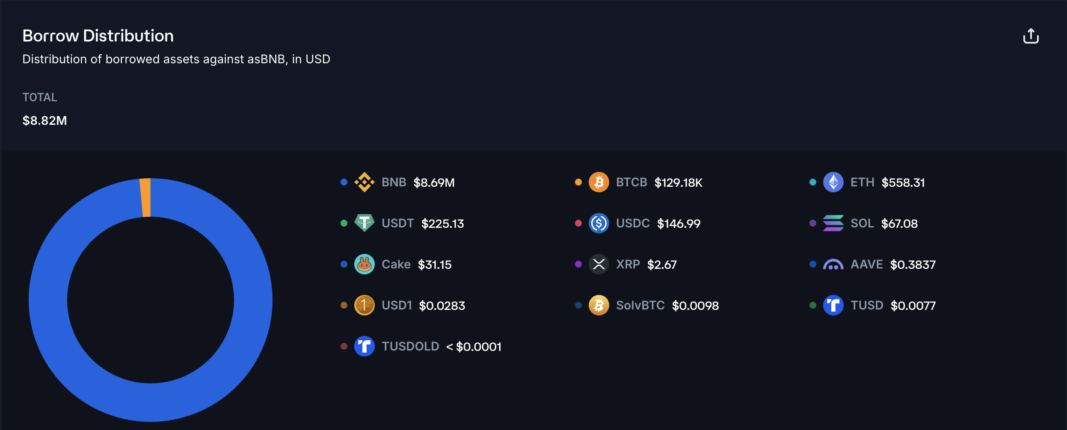1067x430 pixels.
Task: Click the AAVE ghost icon
Action: pyautogui.click(x=833, y=265)
